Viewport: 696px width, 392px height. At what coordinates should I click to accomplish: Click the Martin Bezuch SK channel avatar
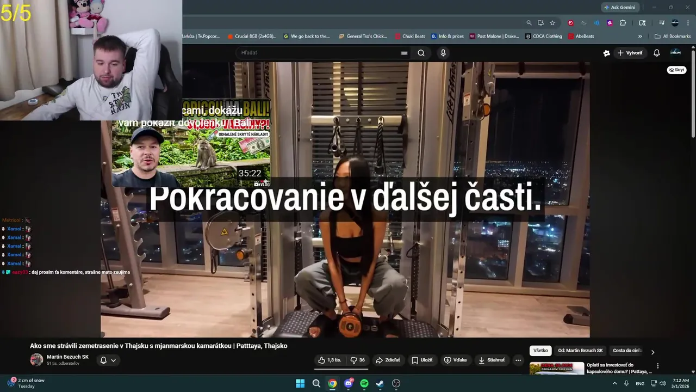tap(36, 360)
